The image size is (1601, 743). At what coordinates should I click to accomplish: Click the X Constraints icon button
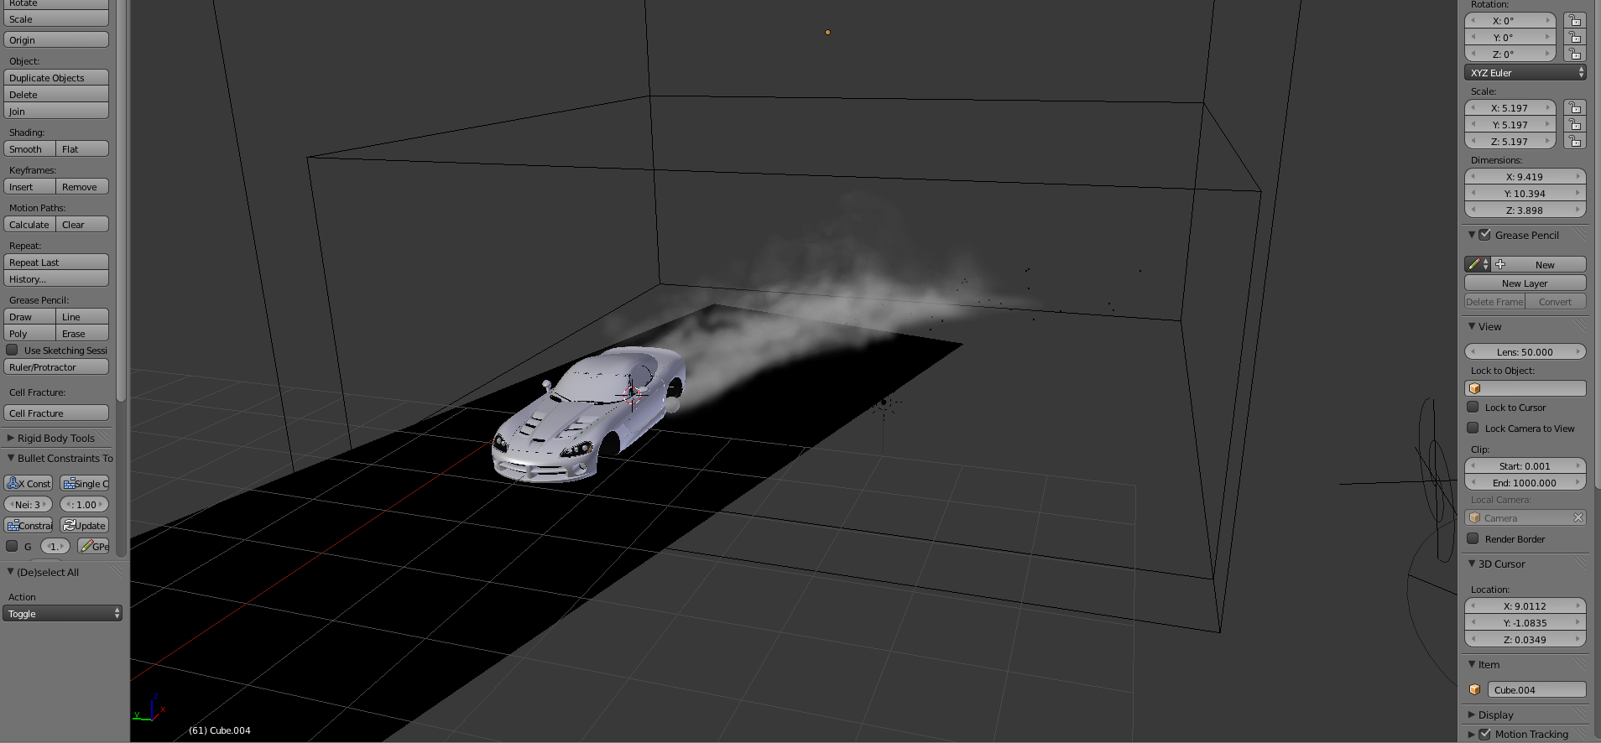coord(14,484)
